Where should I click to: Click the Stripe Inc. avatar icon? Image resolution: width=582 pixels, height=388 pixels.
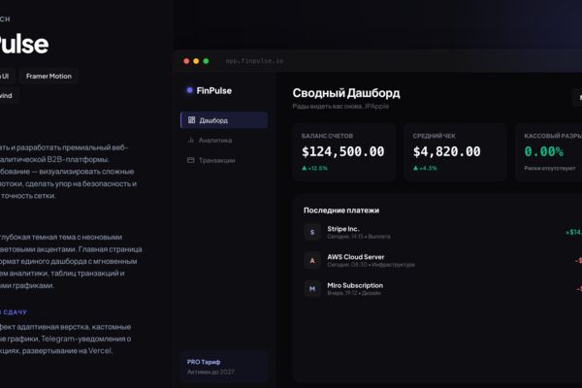pyautogui.click(x=312, y=232)
